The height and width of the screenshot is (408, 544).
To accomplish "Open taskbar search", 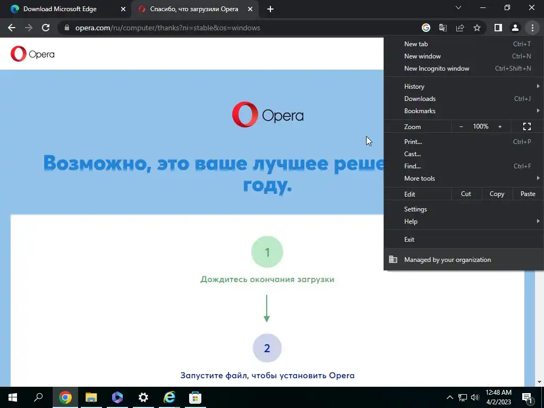I will pyautogui.click(x=38, y=397).
